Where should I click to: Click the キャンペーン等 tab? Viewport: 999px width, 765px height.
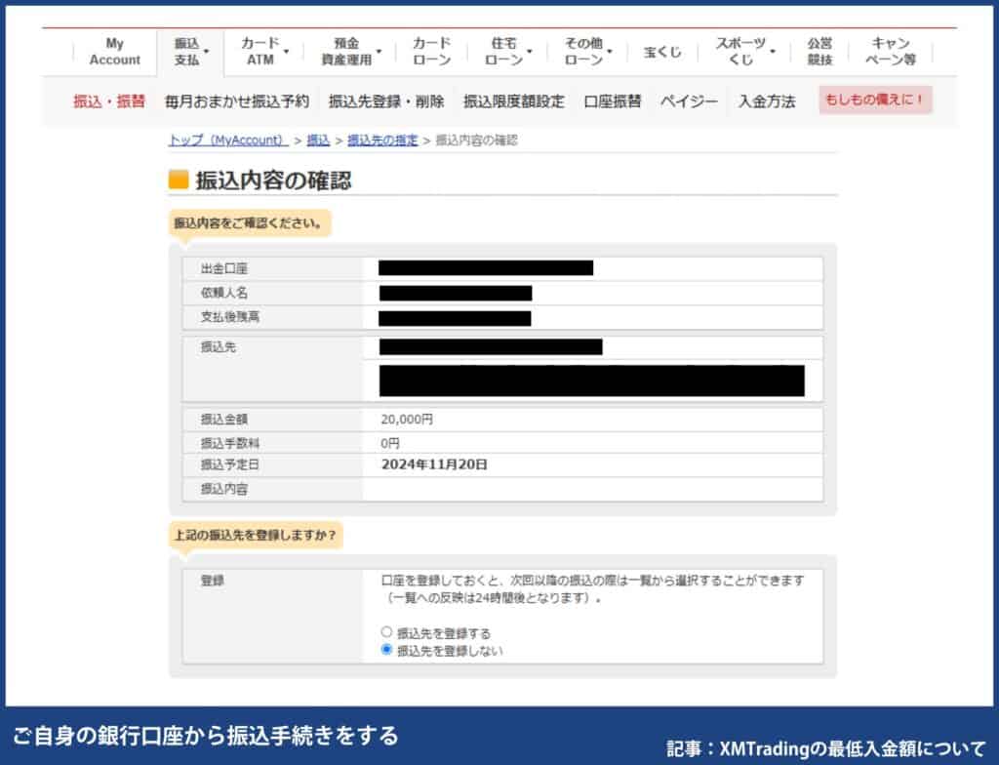click(891, 52)
